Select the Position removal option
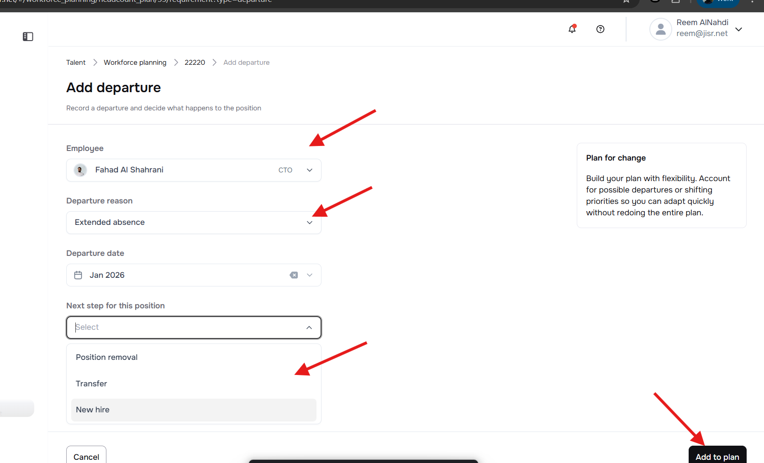This screenshot has width=764, height=463. pos(107,357)
